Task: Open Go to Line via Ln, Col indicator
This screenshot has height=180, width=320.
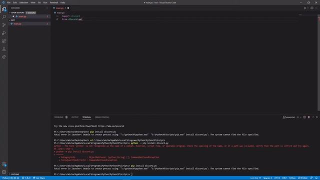Action: [x=255, y=178]
